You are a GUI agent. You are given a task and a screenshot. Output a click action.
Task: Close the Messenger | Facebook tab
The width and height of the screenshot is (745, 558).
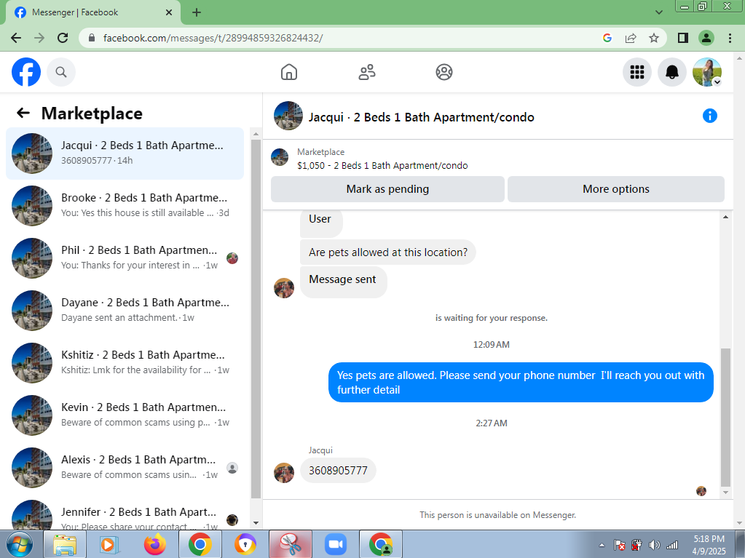[x=169, y=13]
